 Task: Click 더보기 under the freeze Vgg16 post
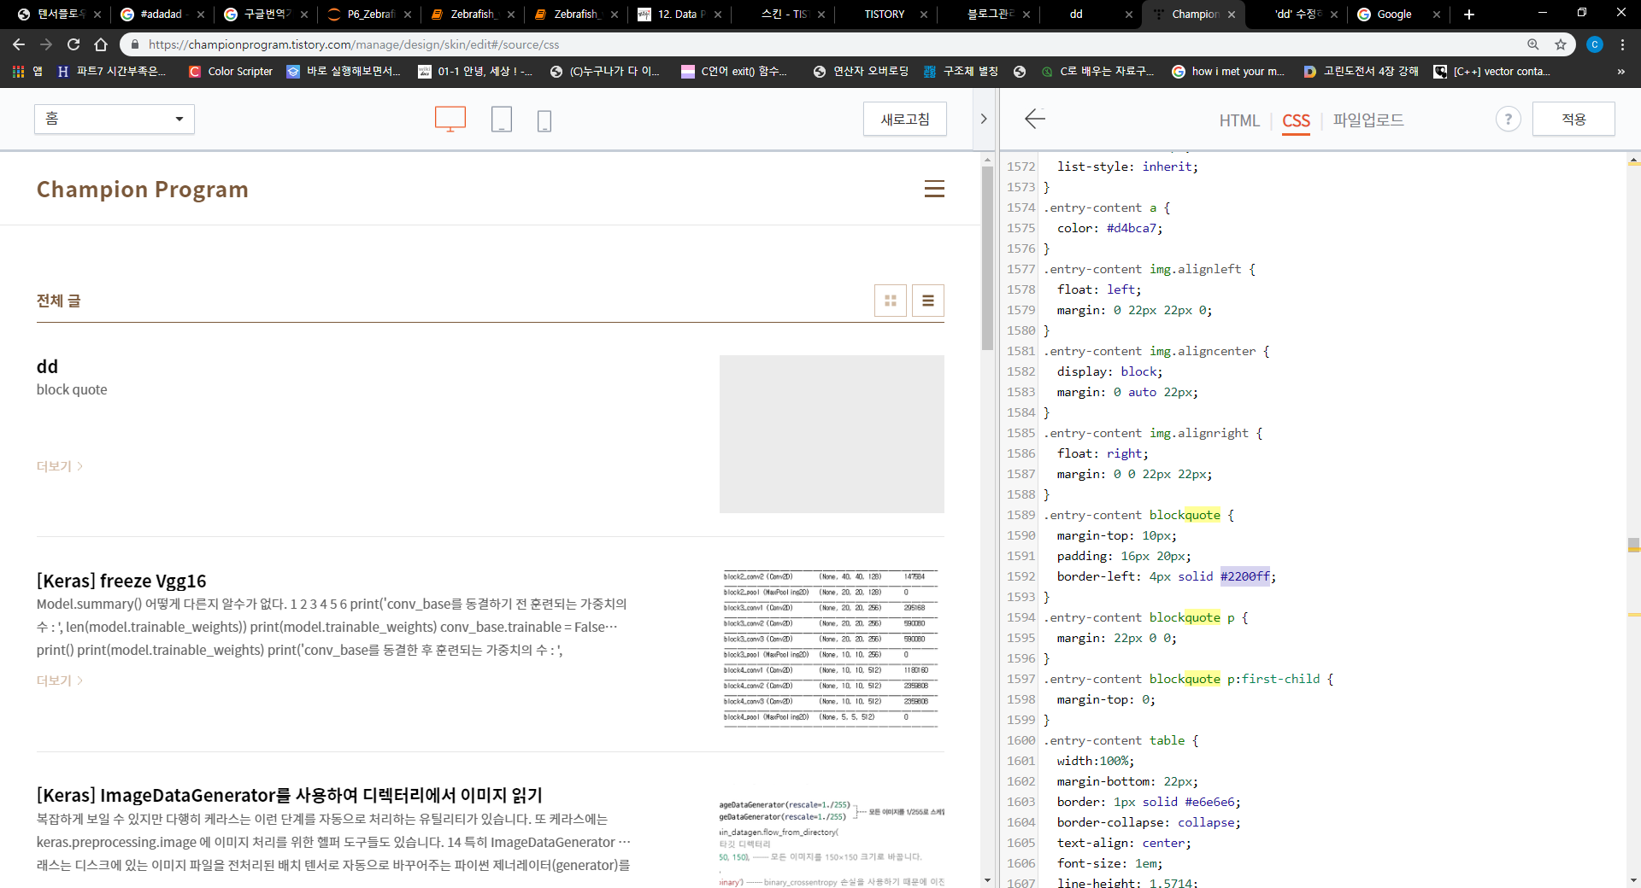tap(59, 681)
